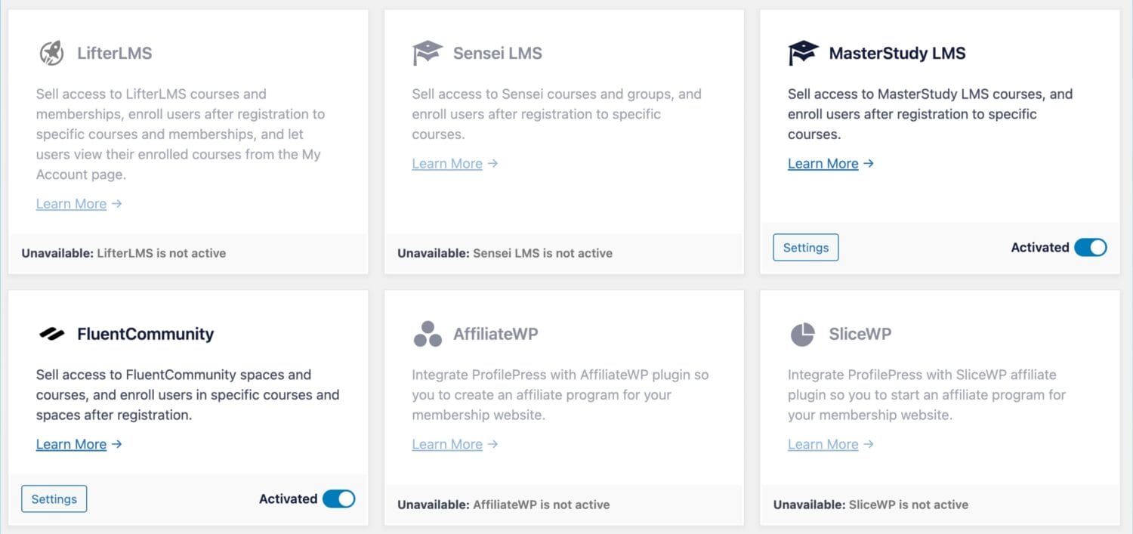Disable the MasterStudy LMS Activated toggle
The image size is (1133, 534).
1090,247
